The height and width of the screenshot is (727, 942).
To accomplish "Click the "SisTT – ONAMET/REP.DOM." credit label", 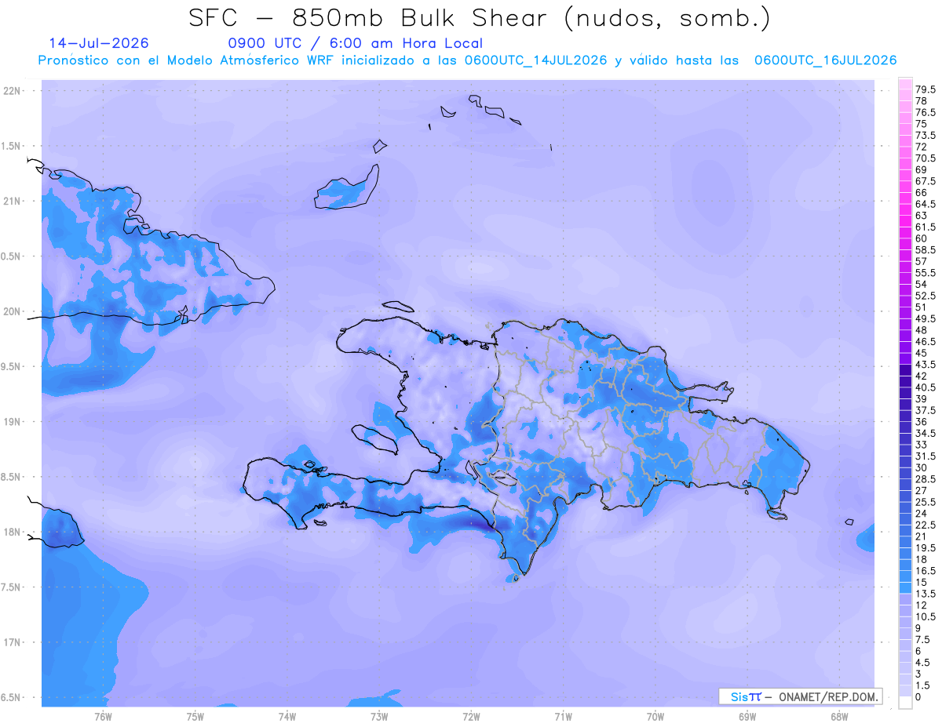I will (x=801, y=696).
